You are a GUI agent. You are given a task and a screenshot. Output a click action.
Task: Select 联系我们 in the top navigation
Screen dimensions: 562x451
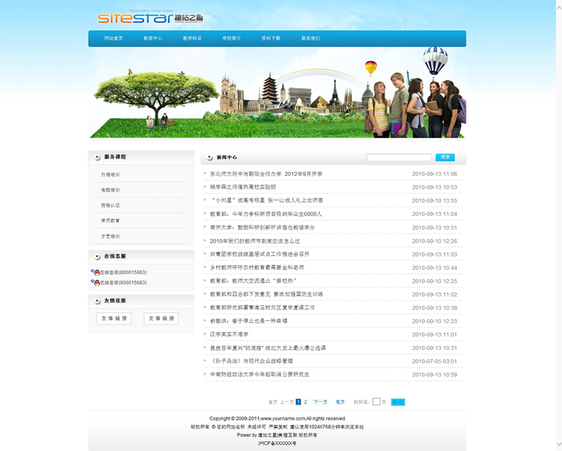pyautogui.click(x=310, y=39)
